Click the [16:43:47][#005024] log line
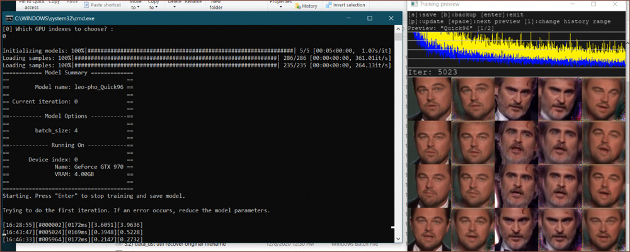The image size is (630, 252). click(x=72, y=232)
